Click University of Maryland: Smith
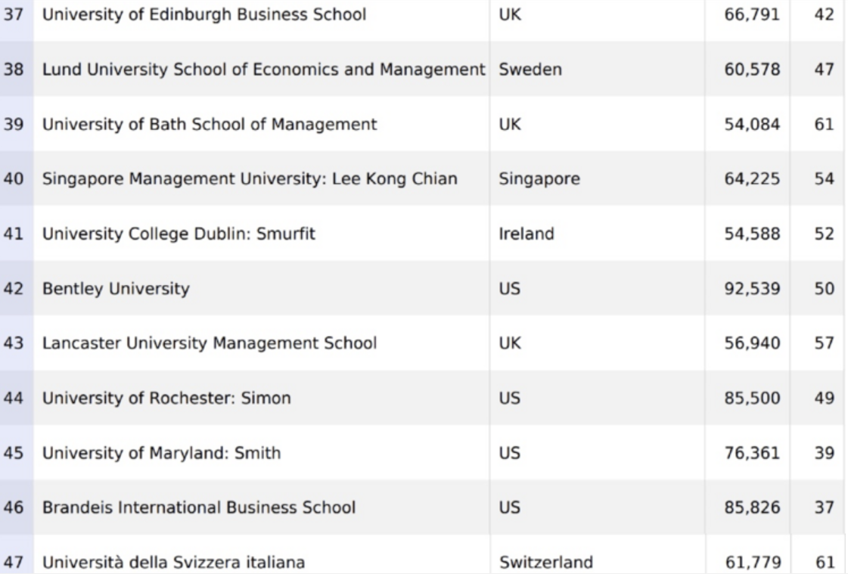Image resolution: width=848 pixels, height=574 pixels. 161,454
